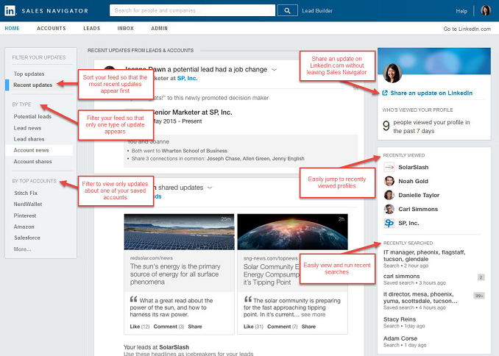The width and height of the screenshot is (499, 356).
Task: Open the Accounts tab
Action: click(x=50, y=29)
